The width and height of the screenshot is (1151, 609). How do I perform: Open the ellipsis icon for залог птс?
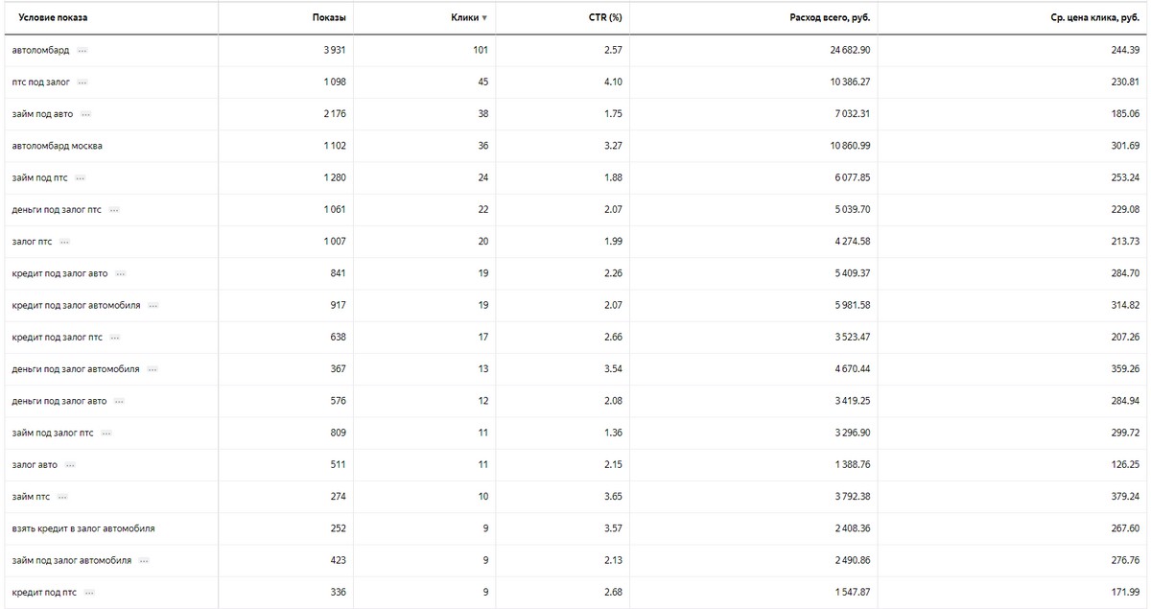(x=65, y=242)
